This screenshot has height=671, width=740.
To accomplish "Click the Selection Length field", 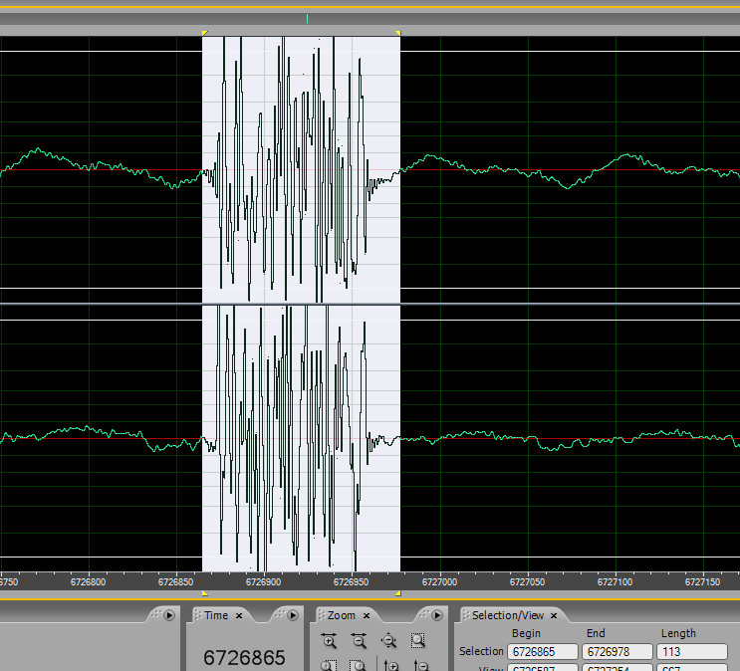I will click(691, 651).
